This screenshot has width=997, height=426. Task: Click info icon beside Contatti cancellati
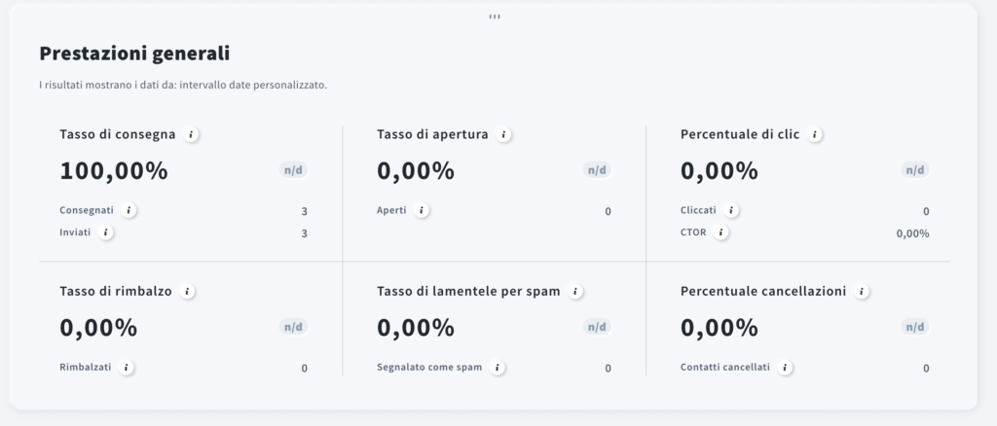[786, 367]
